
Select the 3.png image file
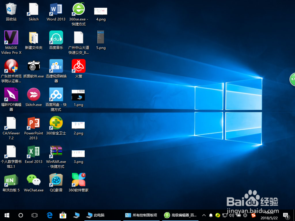coord(78,157)
